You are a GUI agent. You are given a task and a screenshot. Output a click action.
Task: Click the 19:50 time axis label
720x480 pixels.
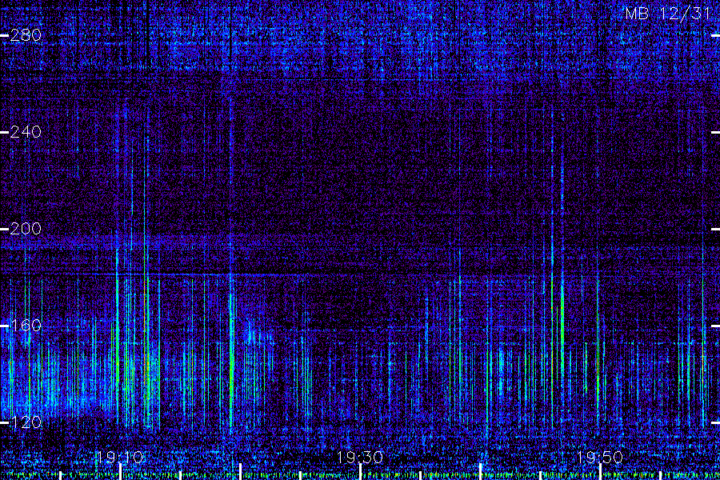coord(600,458)
